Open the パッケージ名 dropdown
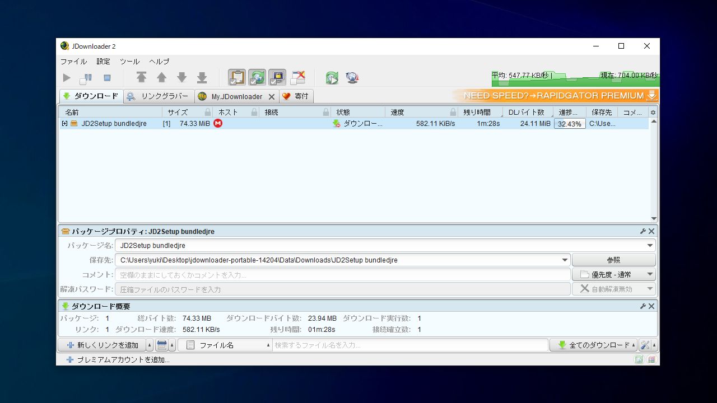This screenshot has height=403, width=717. point(650,246)
